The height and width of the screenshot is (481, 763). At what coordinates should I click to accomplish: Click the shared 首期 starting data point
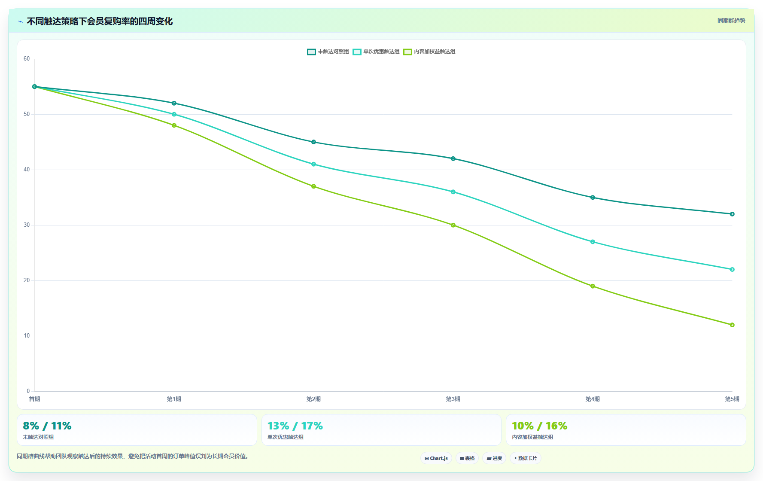pos(35,87)
